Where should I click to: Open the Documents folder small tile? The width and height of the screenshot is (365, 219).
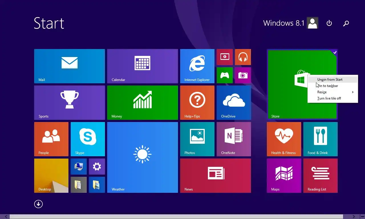pyautogui.click(x=79, y=185)
